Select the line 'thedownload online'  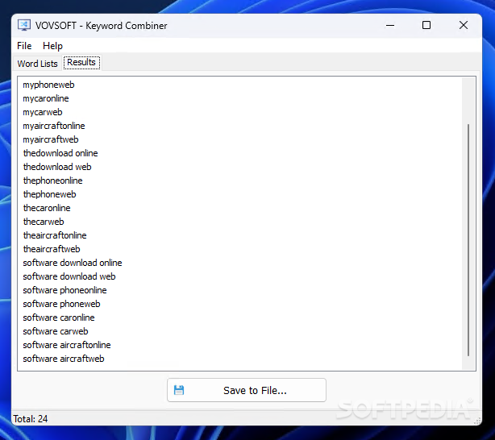point(60,153)
